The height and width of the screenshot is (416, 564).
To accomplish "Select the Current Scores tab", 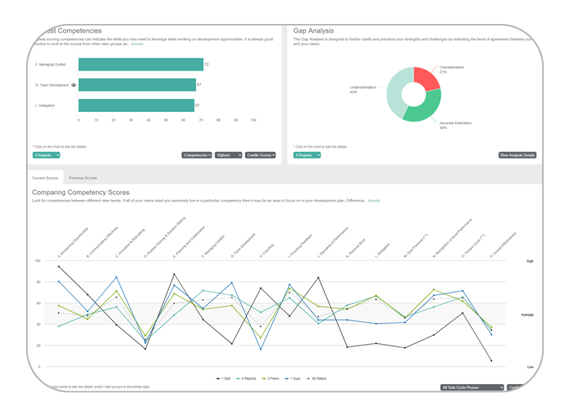I will (x=46, y=177).
